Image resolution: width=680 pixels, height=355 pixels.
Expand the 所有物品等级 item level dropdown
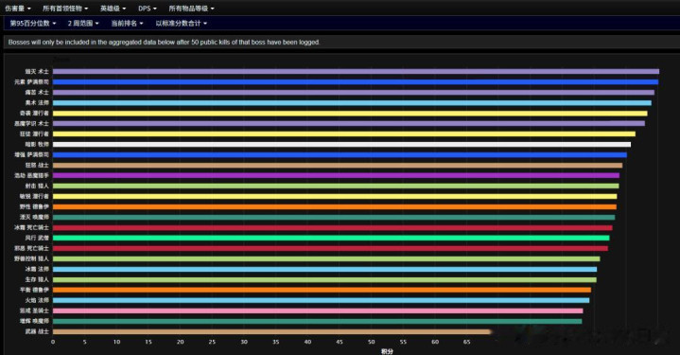(x=191, y=9)
